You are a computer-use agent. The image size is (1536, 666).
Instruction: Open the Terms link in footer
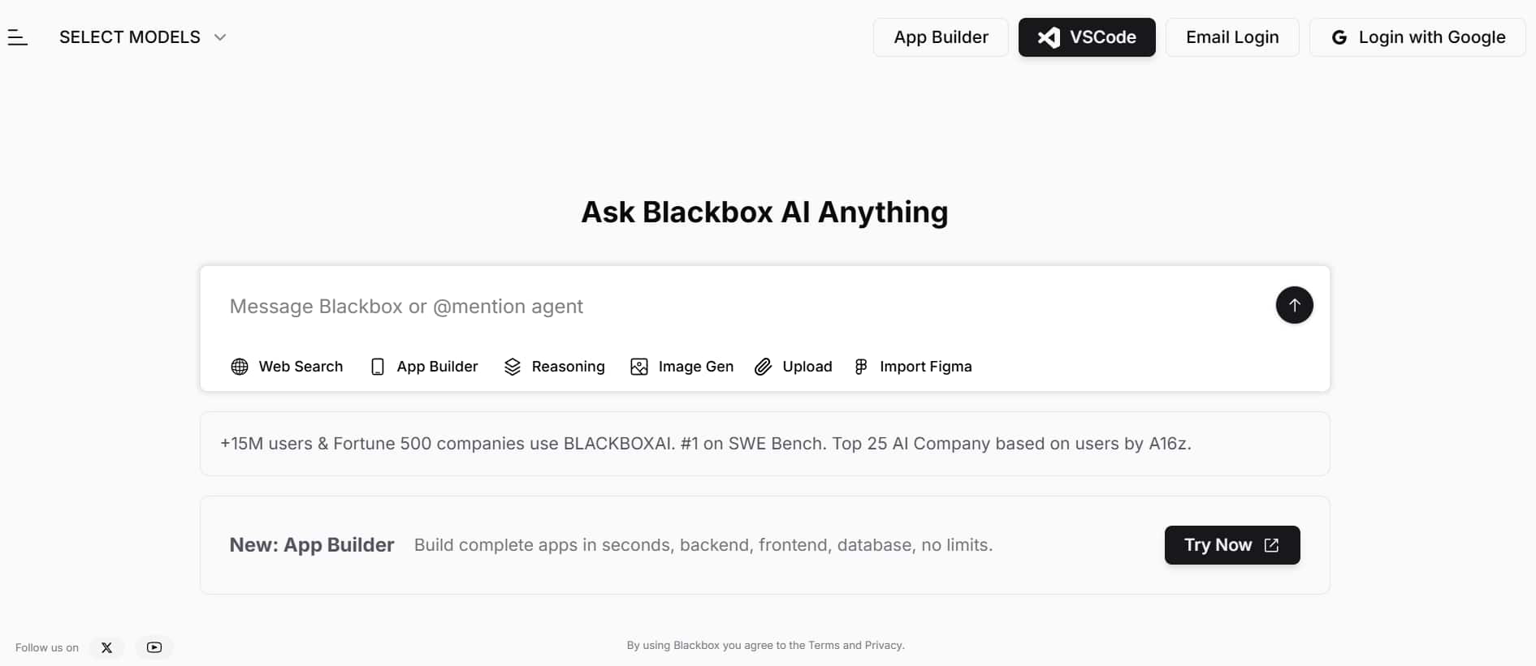click(x=824, y=646)
